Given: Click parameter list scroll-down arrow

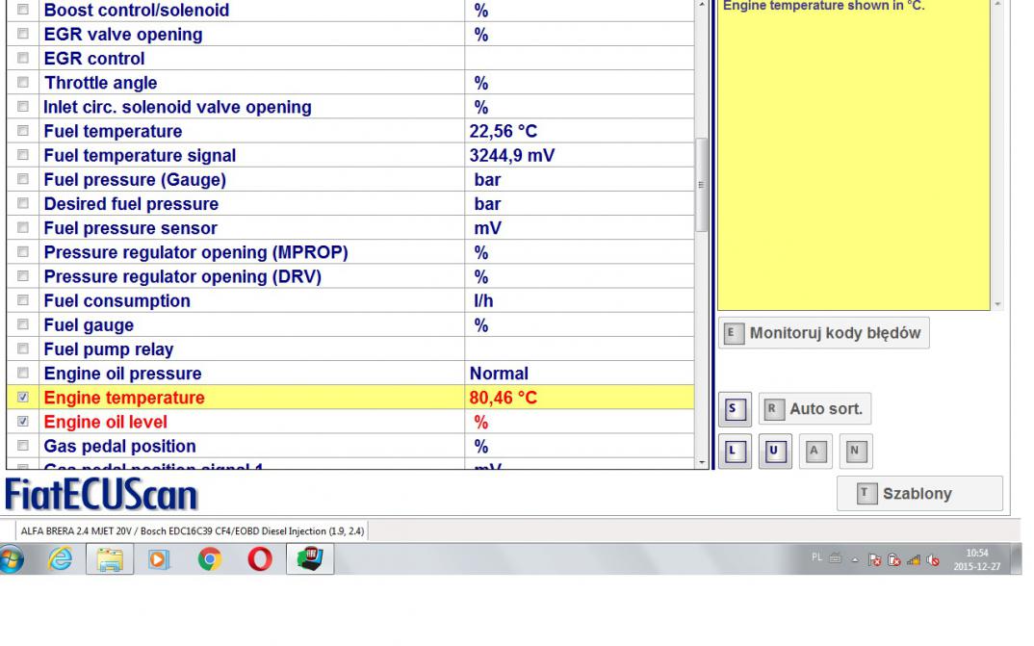Looking at the screenshot, I should tap(701, 463).
